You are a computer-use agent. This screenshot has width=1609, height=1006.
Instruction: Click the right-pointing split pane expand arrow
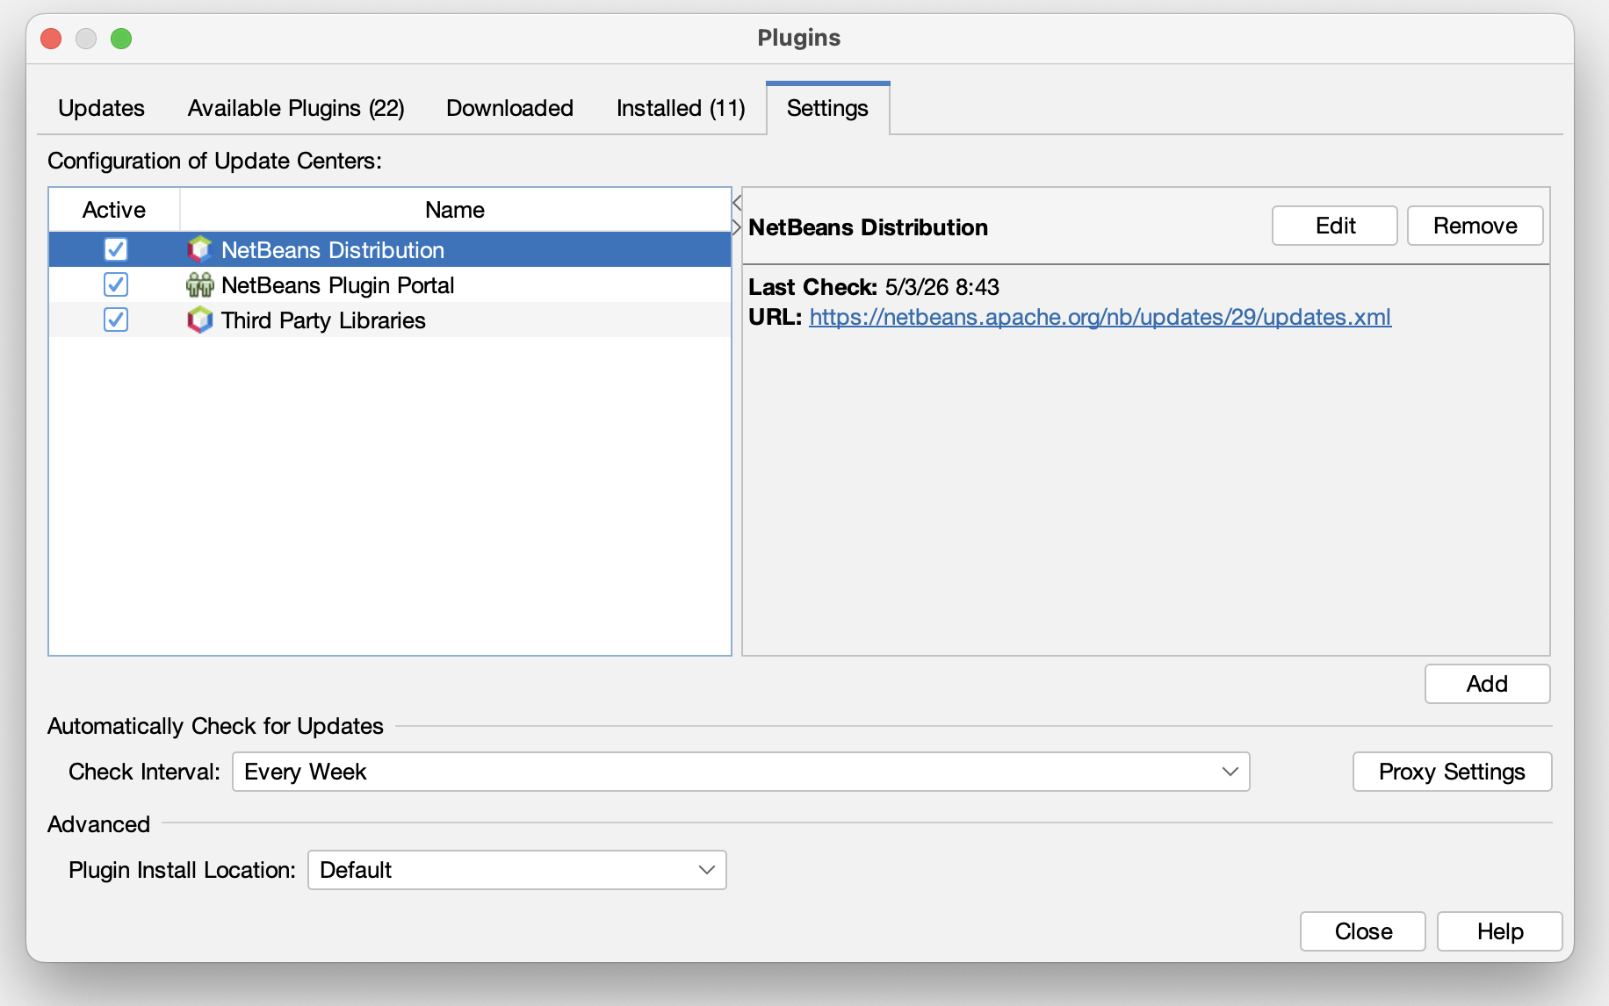pos(737,227)
